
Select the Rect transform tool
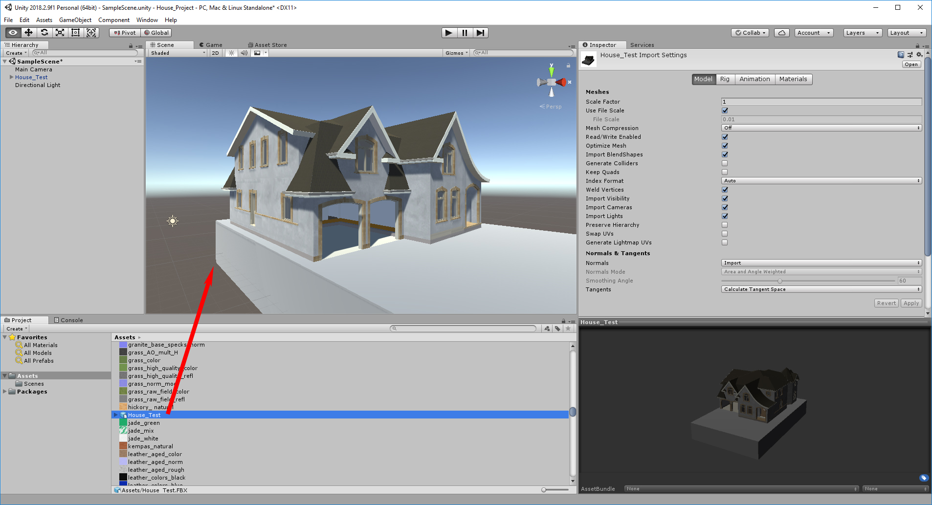(75, 33)
